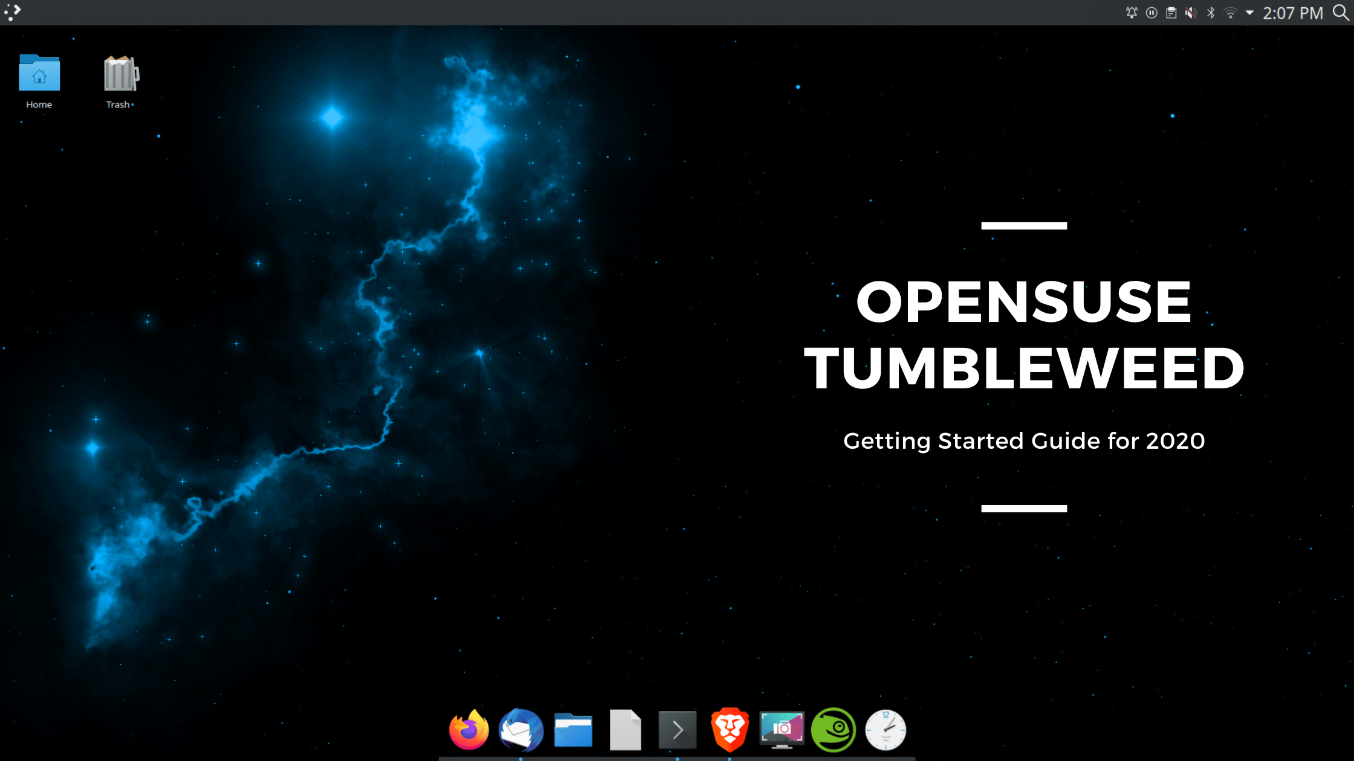Image resolution: width=1354 pixels, height=761 pixels.
Task: Open the KDE application launcher menu
Action: click(13, 12)
